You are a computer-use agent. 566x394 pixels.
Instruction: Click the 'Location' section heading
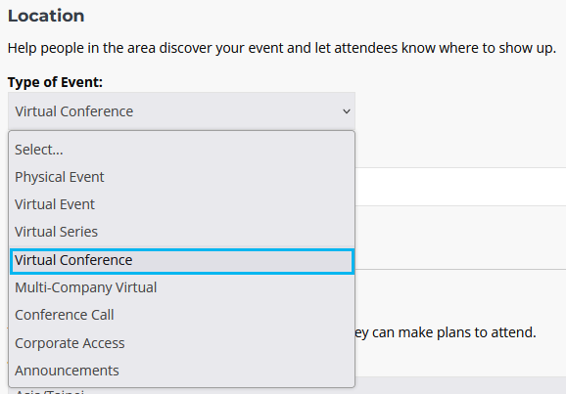coord(46,16)
